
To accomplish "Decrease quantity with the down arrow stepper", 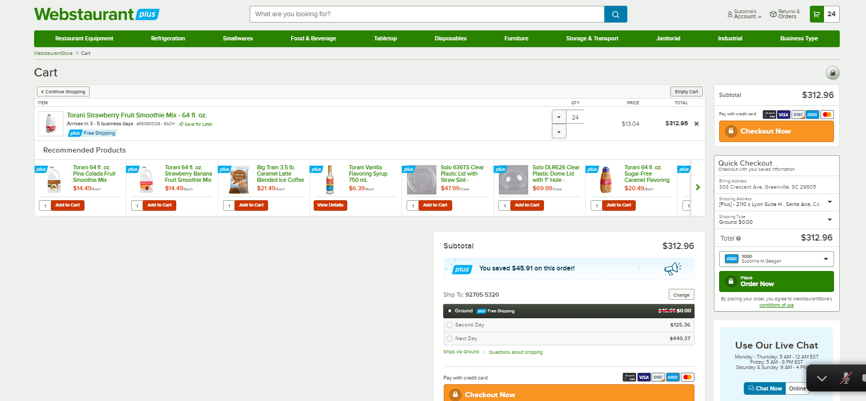I will [x=559, y=117].
